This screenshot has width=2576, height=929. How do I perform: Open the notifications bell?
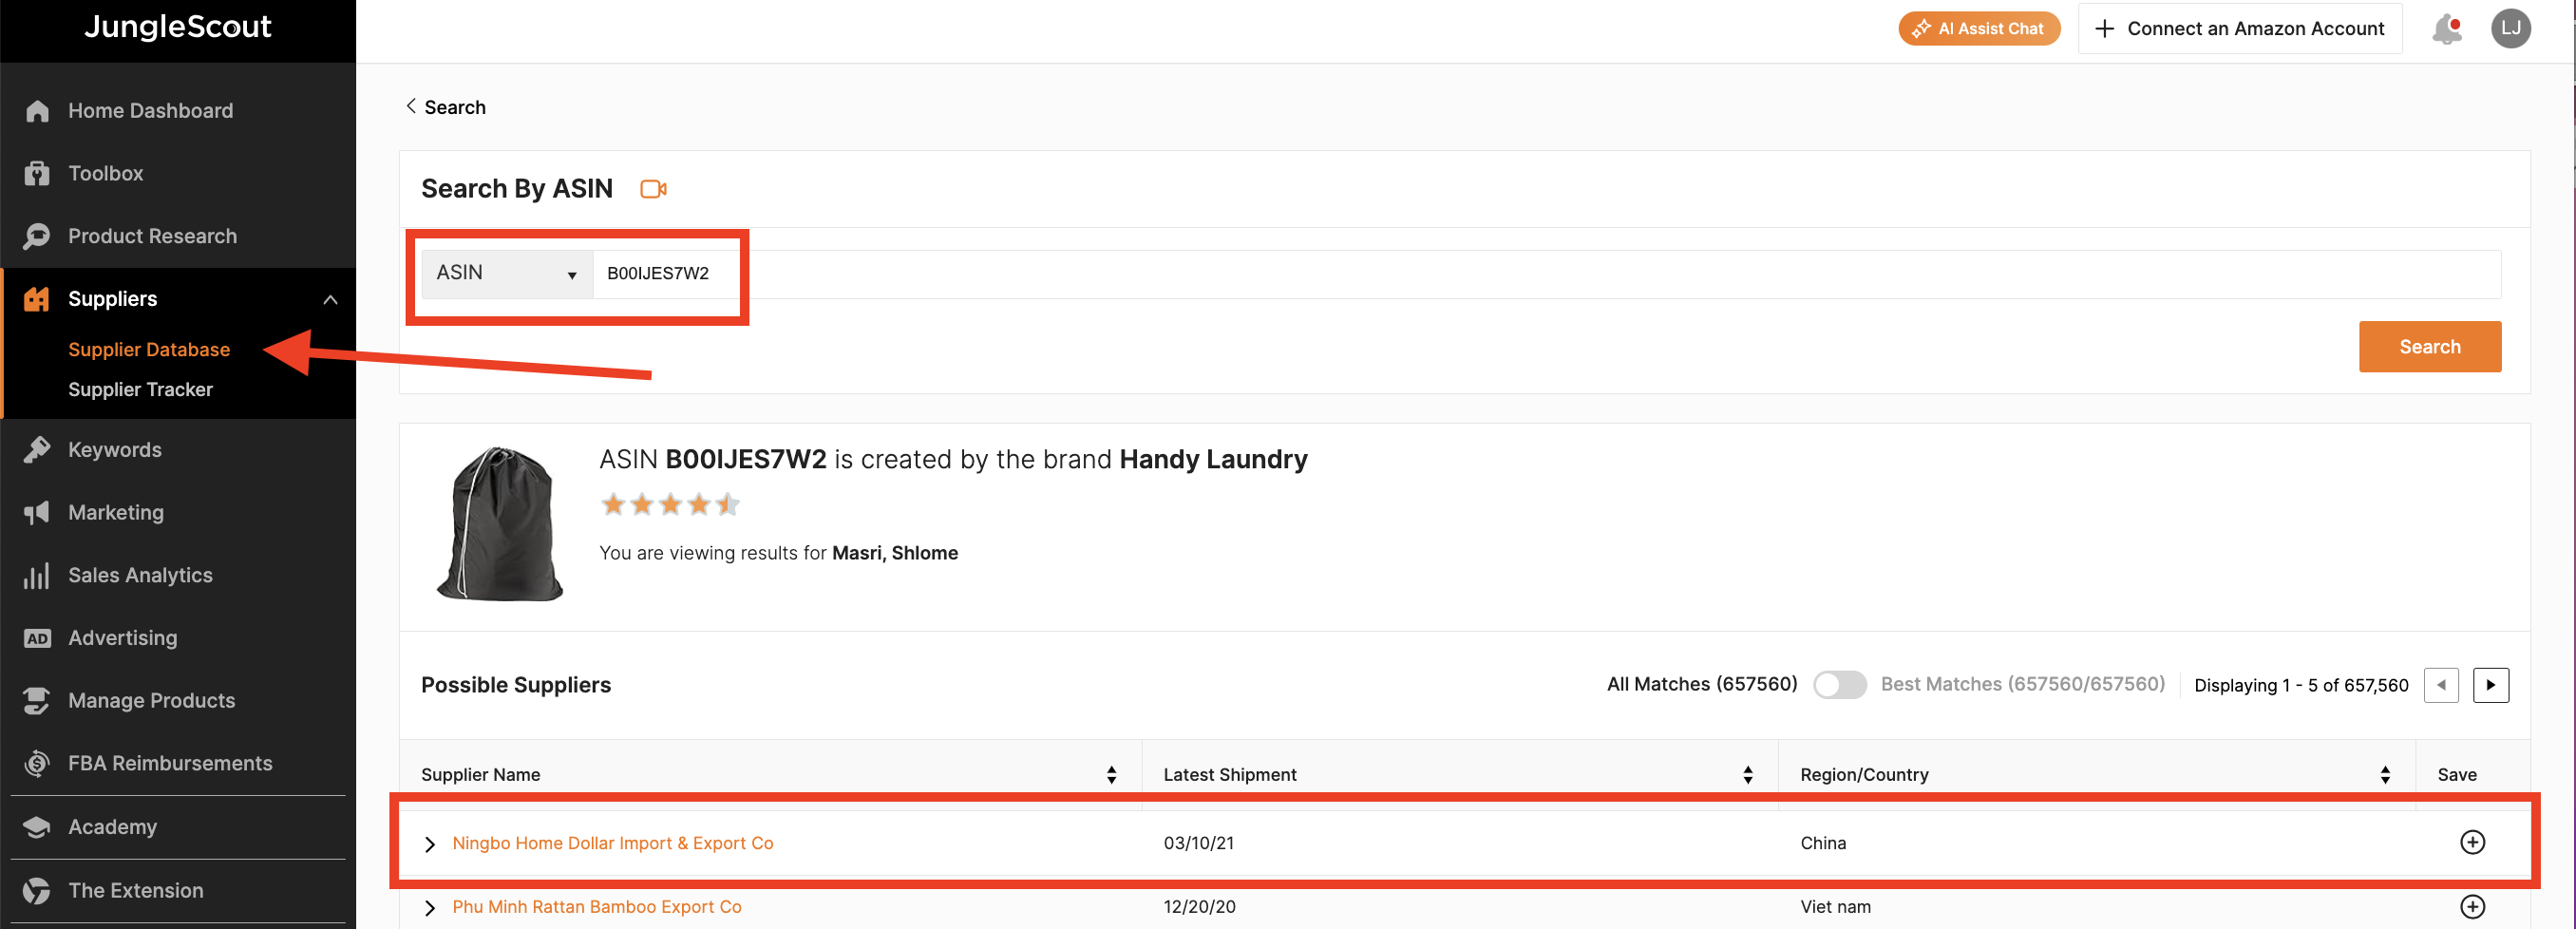pyautogui.click(x=2446, y=29)
